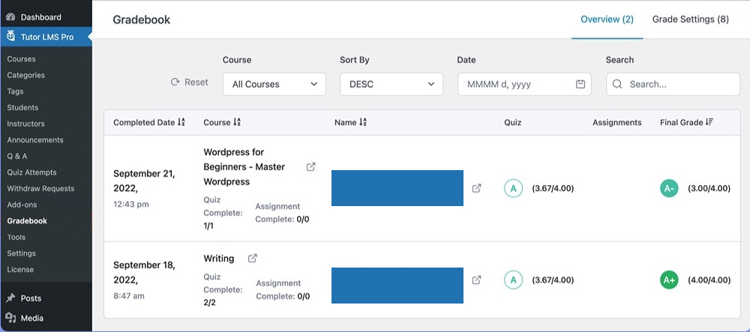Open student profile link in September 18 row
The image size is (750, 332).
pyautogui.click(x=476, y=280)
